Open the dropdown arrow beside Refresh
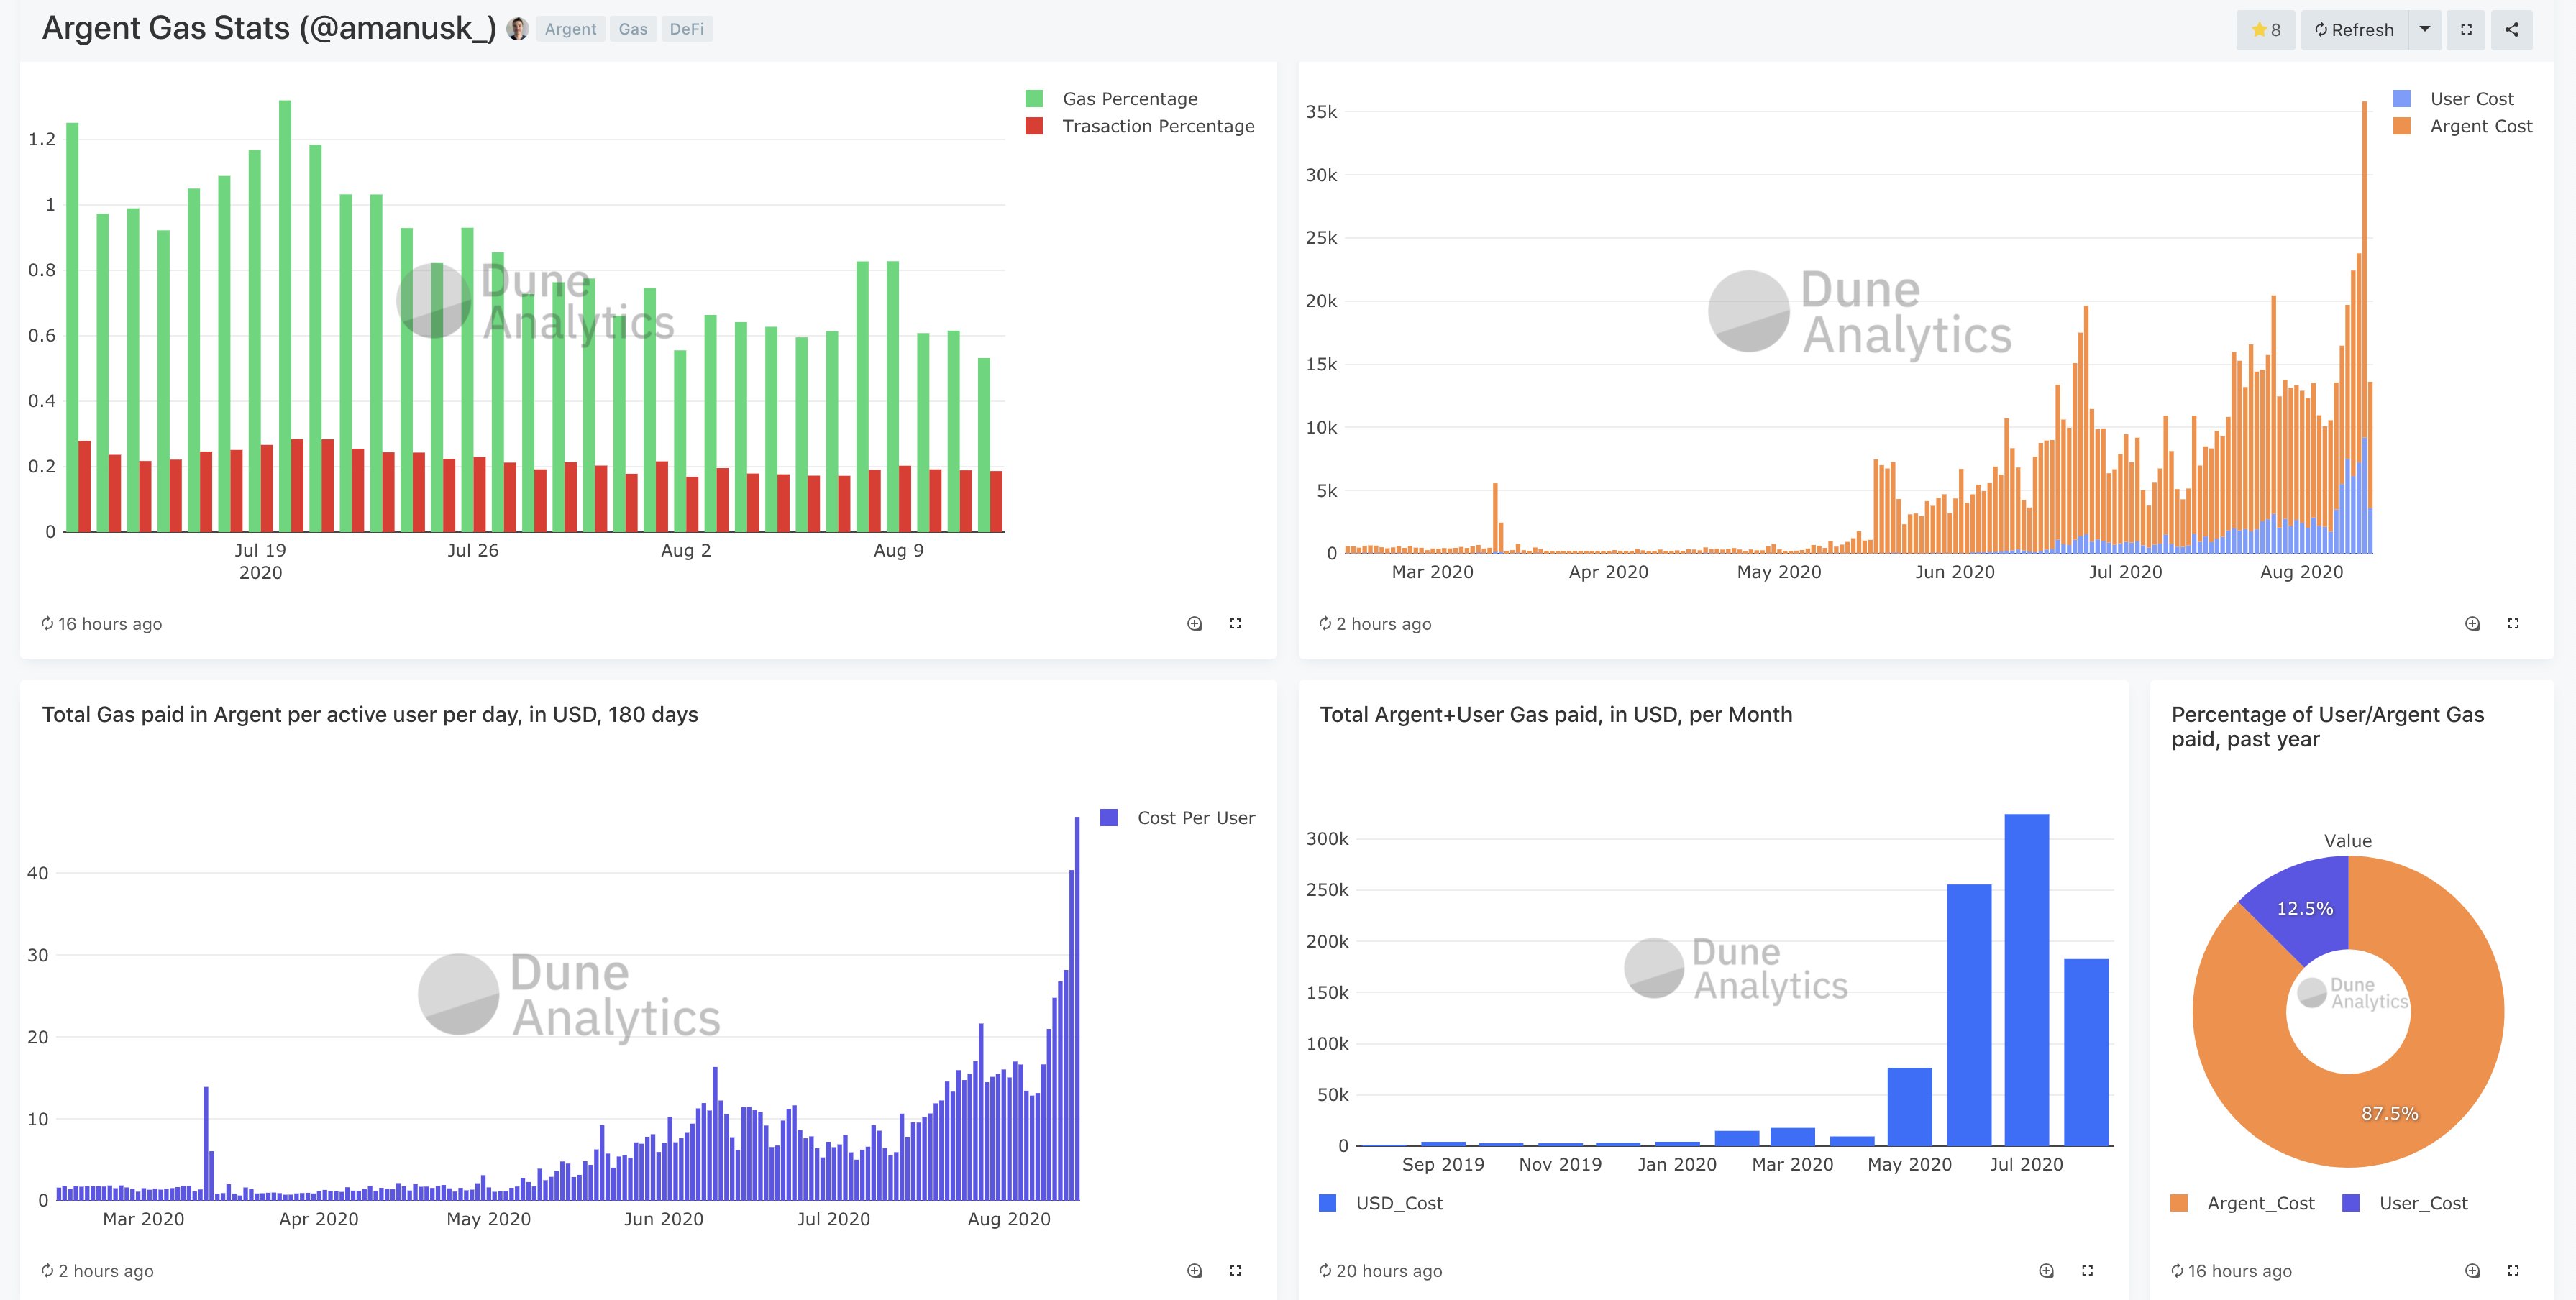 coord(2424,30)
